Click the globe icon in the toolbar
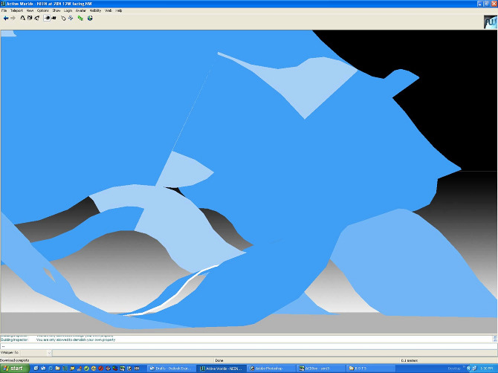Viewport: 498px width, 373px height. 90,18
